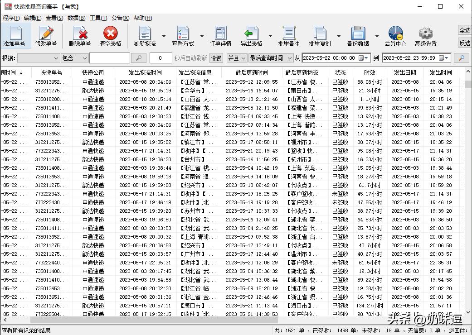The width and height of the screenshot is (472, 335).
Task: Click the 设置 auto-refresh settings button
Action: (x=216, y=58)
